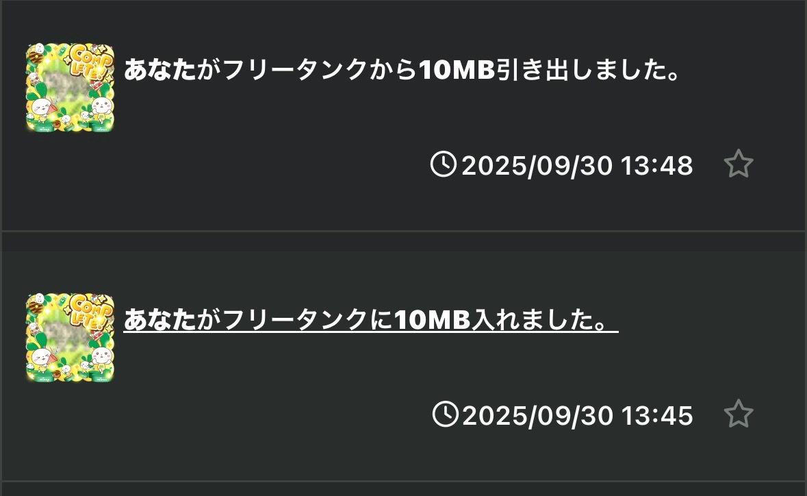Click the 2025/09/30 13:48 timestamp
Screen dimensions: 807x496
click(577, 166)
